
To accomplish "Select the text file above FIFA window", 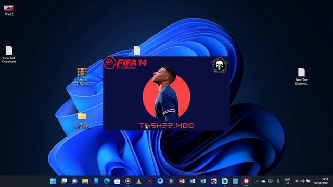I will 137,50.
